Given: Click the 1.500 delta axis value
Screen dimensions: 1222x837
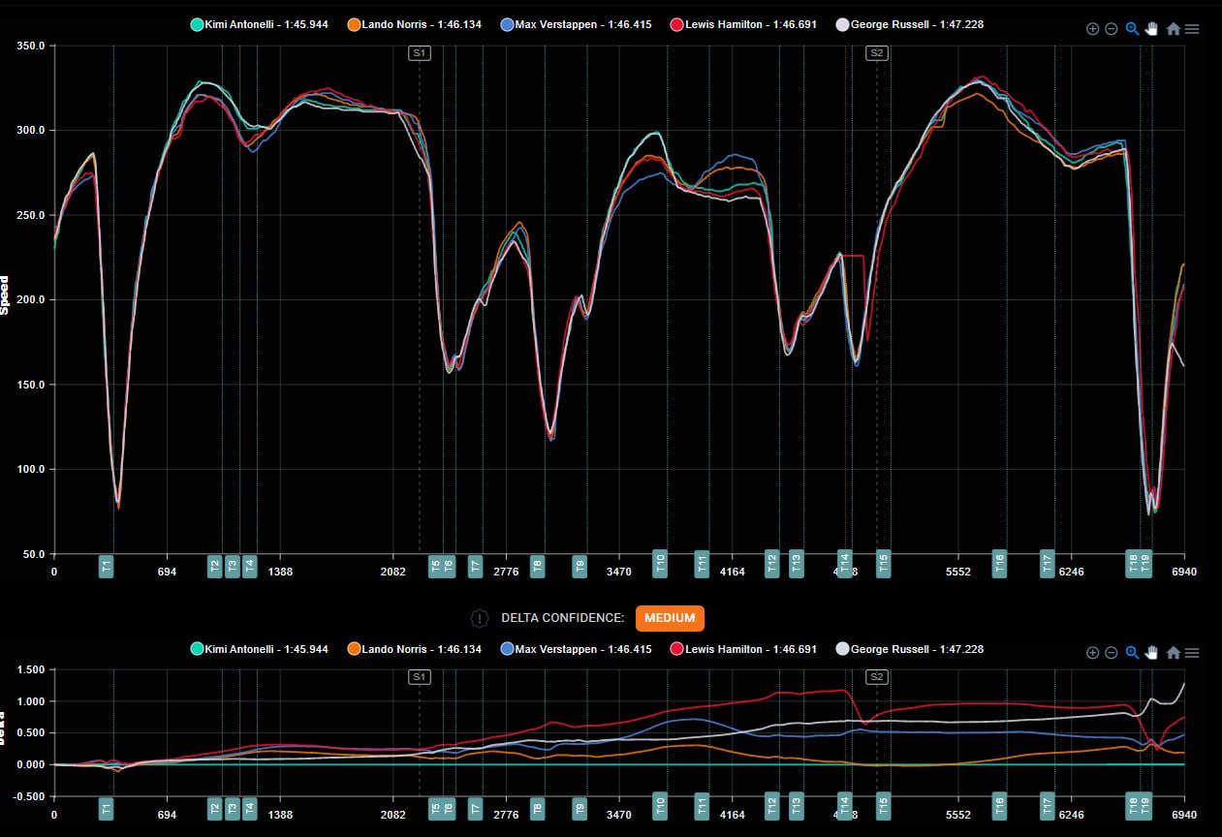Looking at the screenshot, I should point(32,669).
